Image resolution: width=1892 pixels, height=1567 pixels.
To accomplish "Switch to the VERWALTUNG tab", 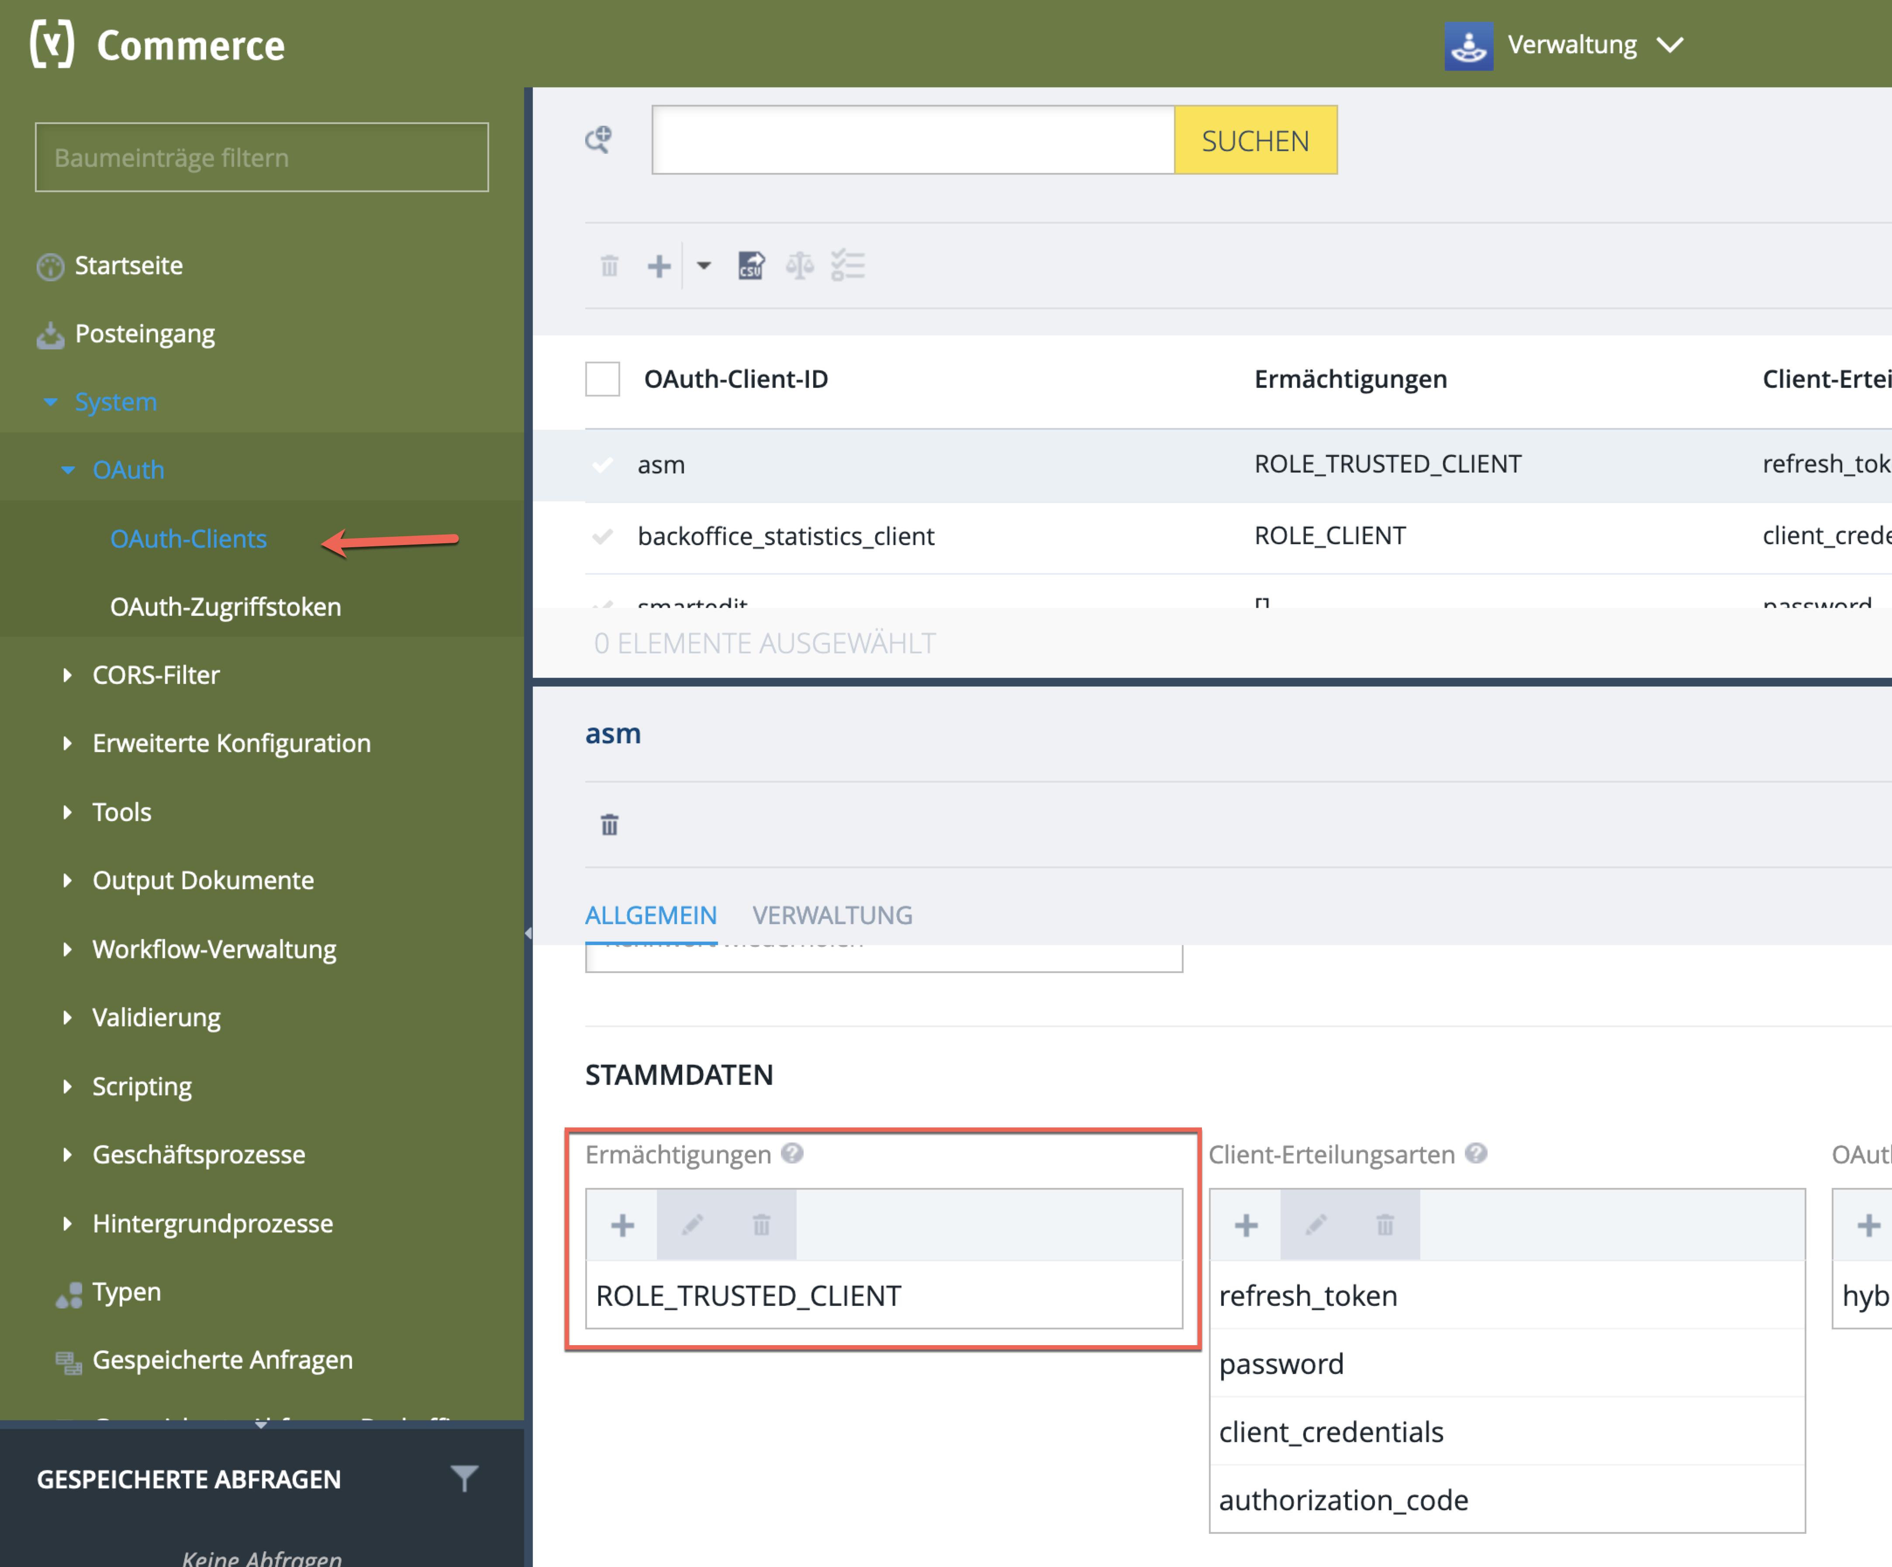I will coord(832,915).
